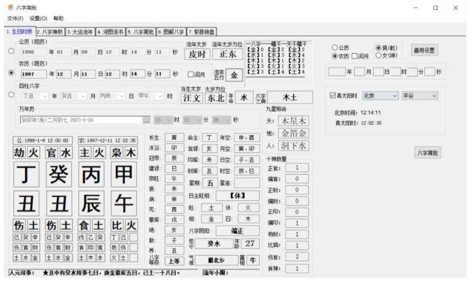Click the 木星木 star box
The width and height of the screenshot is (474, 282).
(293, 121)
